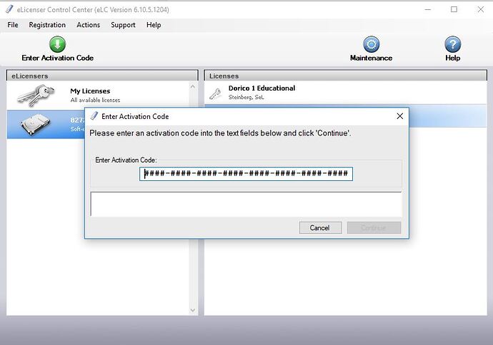This screenshot has width=493, height=345.
Task: Select the Dorico 1 Educational license text
Action: point(262,88)
